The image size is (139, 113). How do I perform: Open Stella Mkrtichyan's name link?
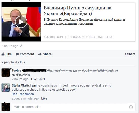[x=24, y=86]
